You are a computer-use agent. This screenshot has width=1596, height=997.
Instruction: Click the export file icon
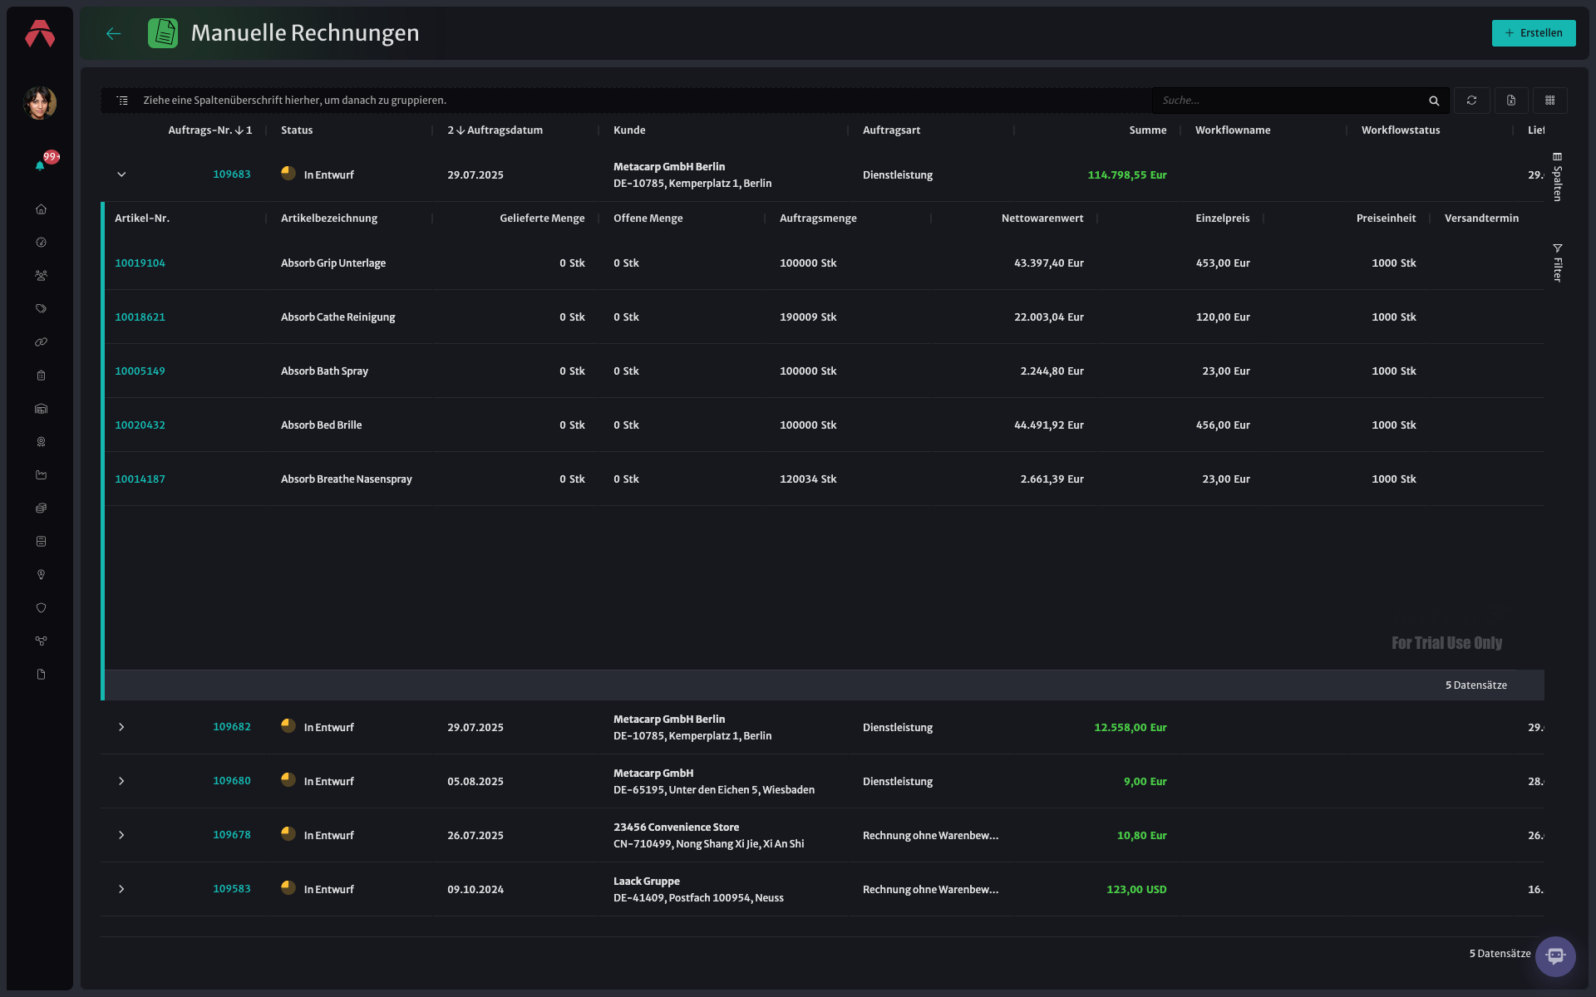tap(1511, 101)
